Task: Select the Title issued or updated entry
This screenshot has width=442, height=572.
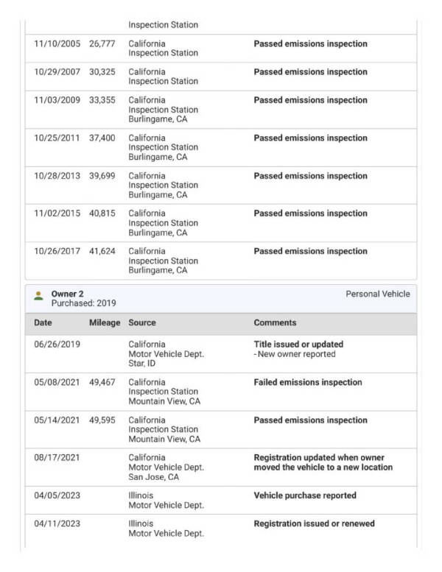Action: click(298, 344)
